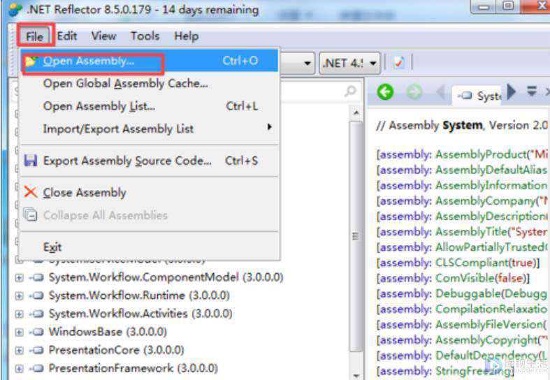Screen dimensions: 550x380
Task: Click the AssemblyTitle attribute link
Action: 472,232
